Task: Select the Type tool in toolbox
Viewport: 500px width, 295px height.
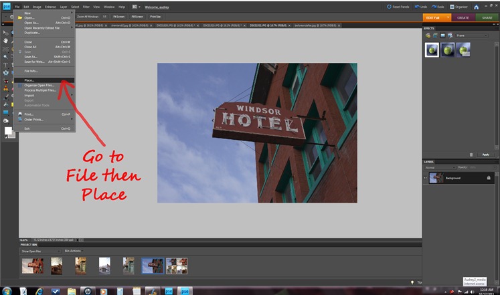Action: tap(5, 65)
